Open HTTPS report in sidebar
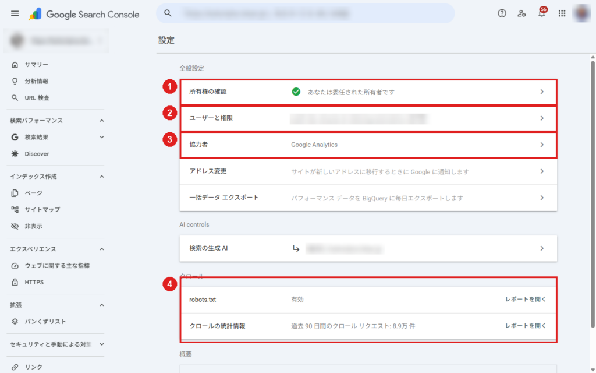Screen dimensions: 596x373 pyautogui.click(x=34, y=282)
